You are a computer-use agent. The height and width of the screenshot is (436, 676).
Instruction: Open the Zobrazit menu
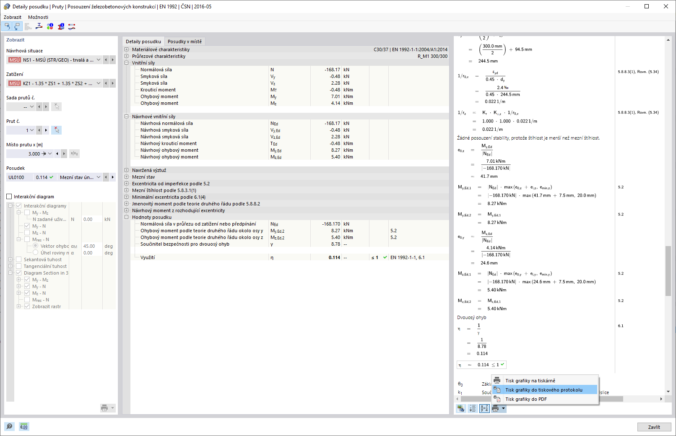pos(13,17)
